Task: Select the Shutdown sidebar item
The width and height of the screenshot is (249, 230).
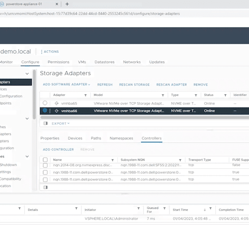Action: point(8,165)
